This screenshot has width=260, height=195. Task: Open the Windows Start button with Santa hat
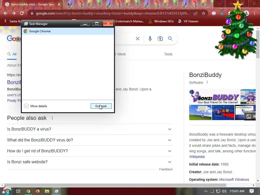click(x=6, y=191)
